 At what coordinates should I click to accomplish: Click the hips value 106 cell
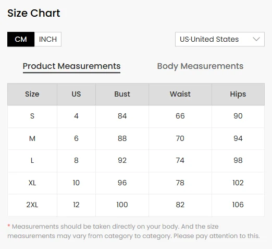(x=238, y=205)
